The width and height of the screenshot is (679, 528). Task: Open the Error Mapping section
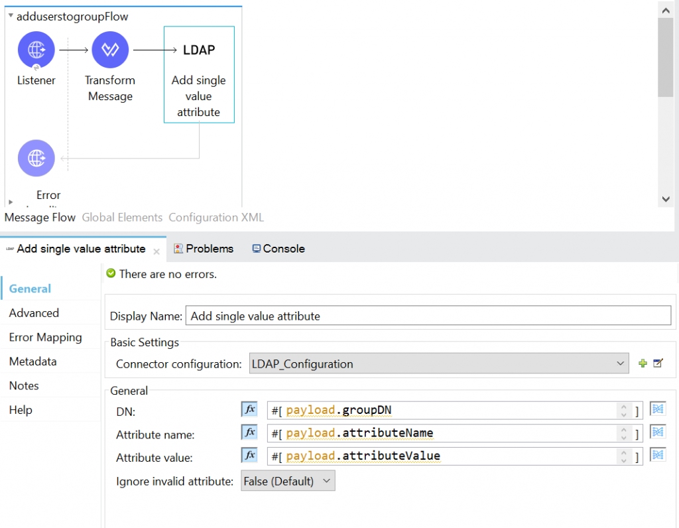(45, 337)
